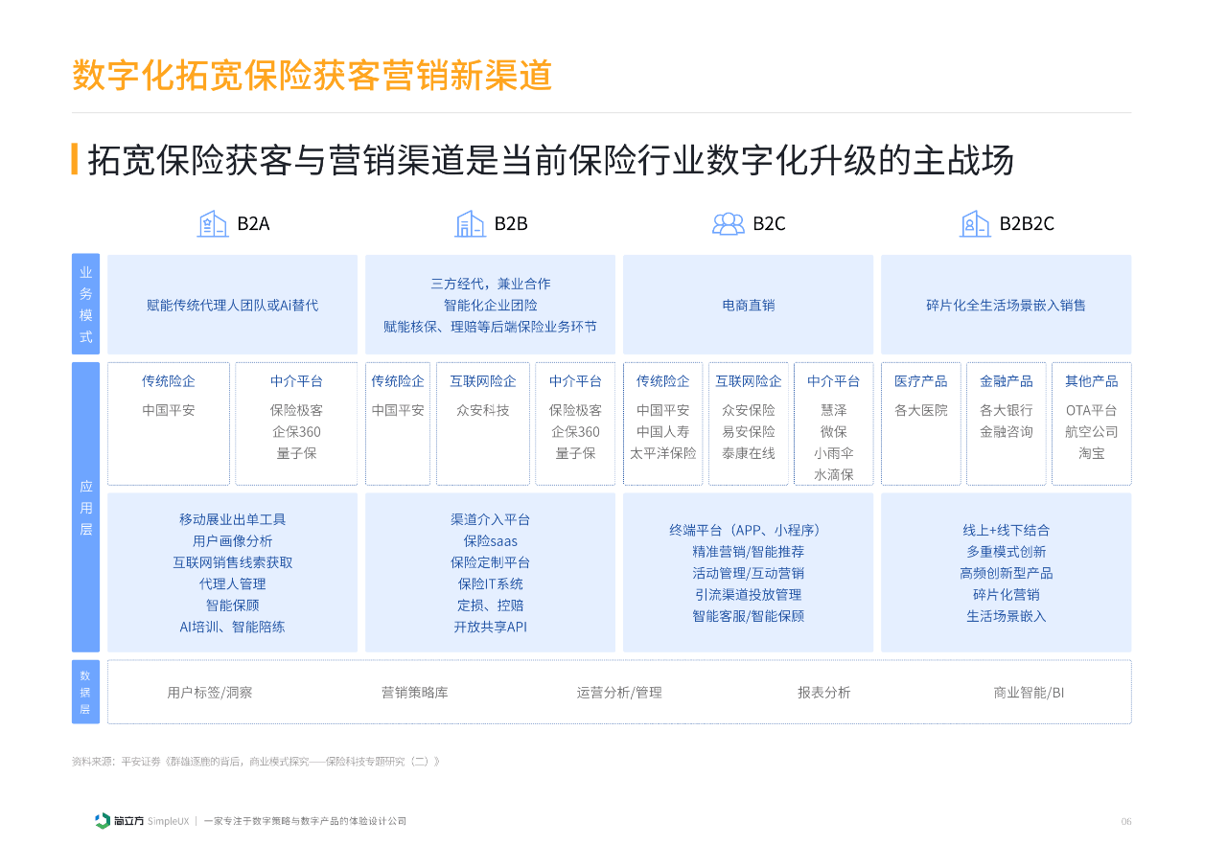The image size is (1227, 868).
Task: Click the 各大银行 entry
Action: tap(1006, 410)
